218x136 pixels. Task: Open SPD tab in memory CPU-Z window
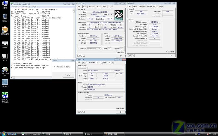155,7
